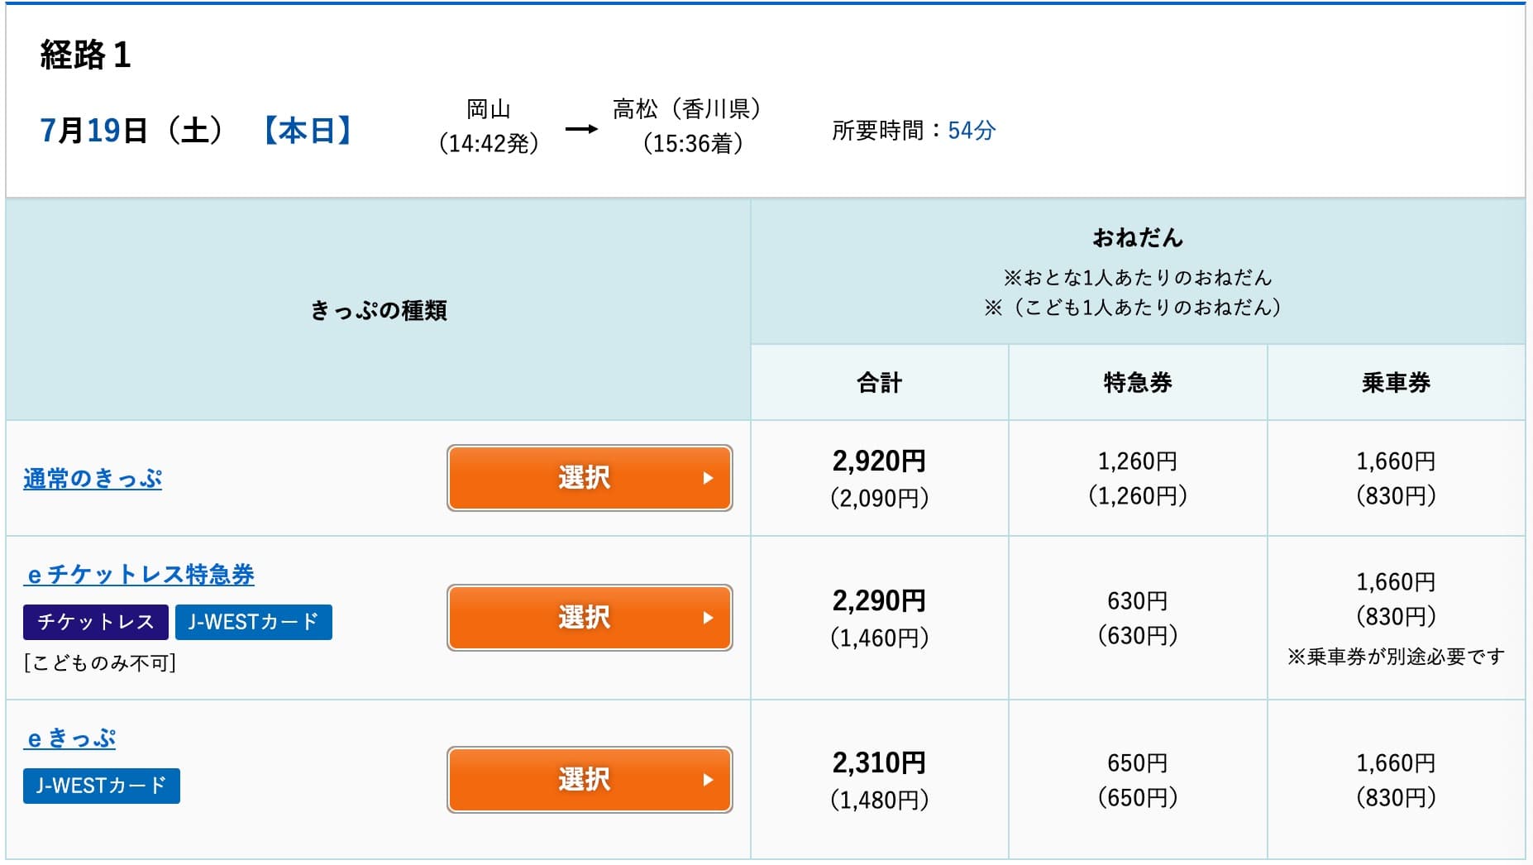Open the eきっぷ link
The width and height of the screenshot is (1533, 865).
click(69, 738)
